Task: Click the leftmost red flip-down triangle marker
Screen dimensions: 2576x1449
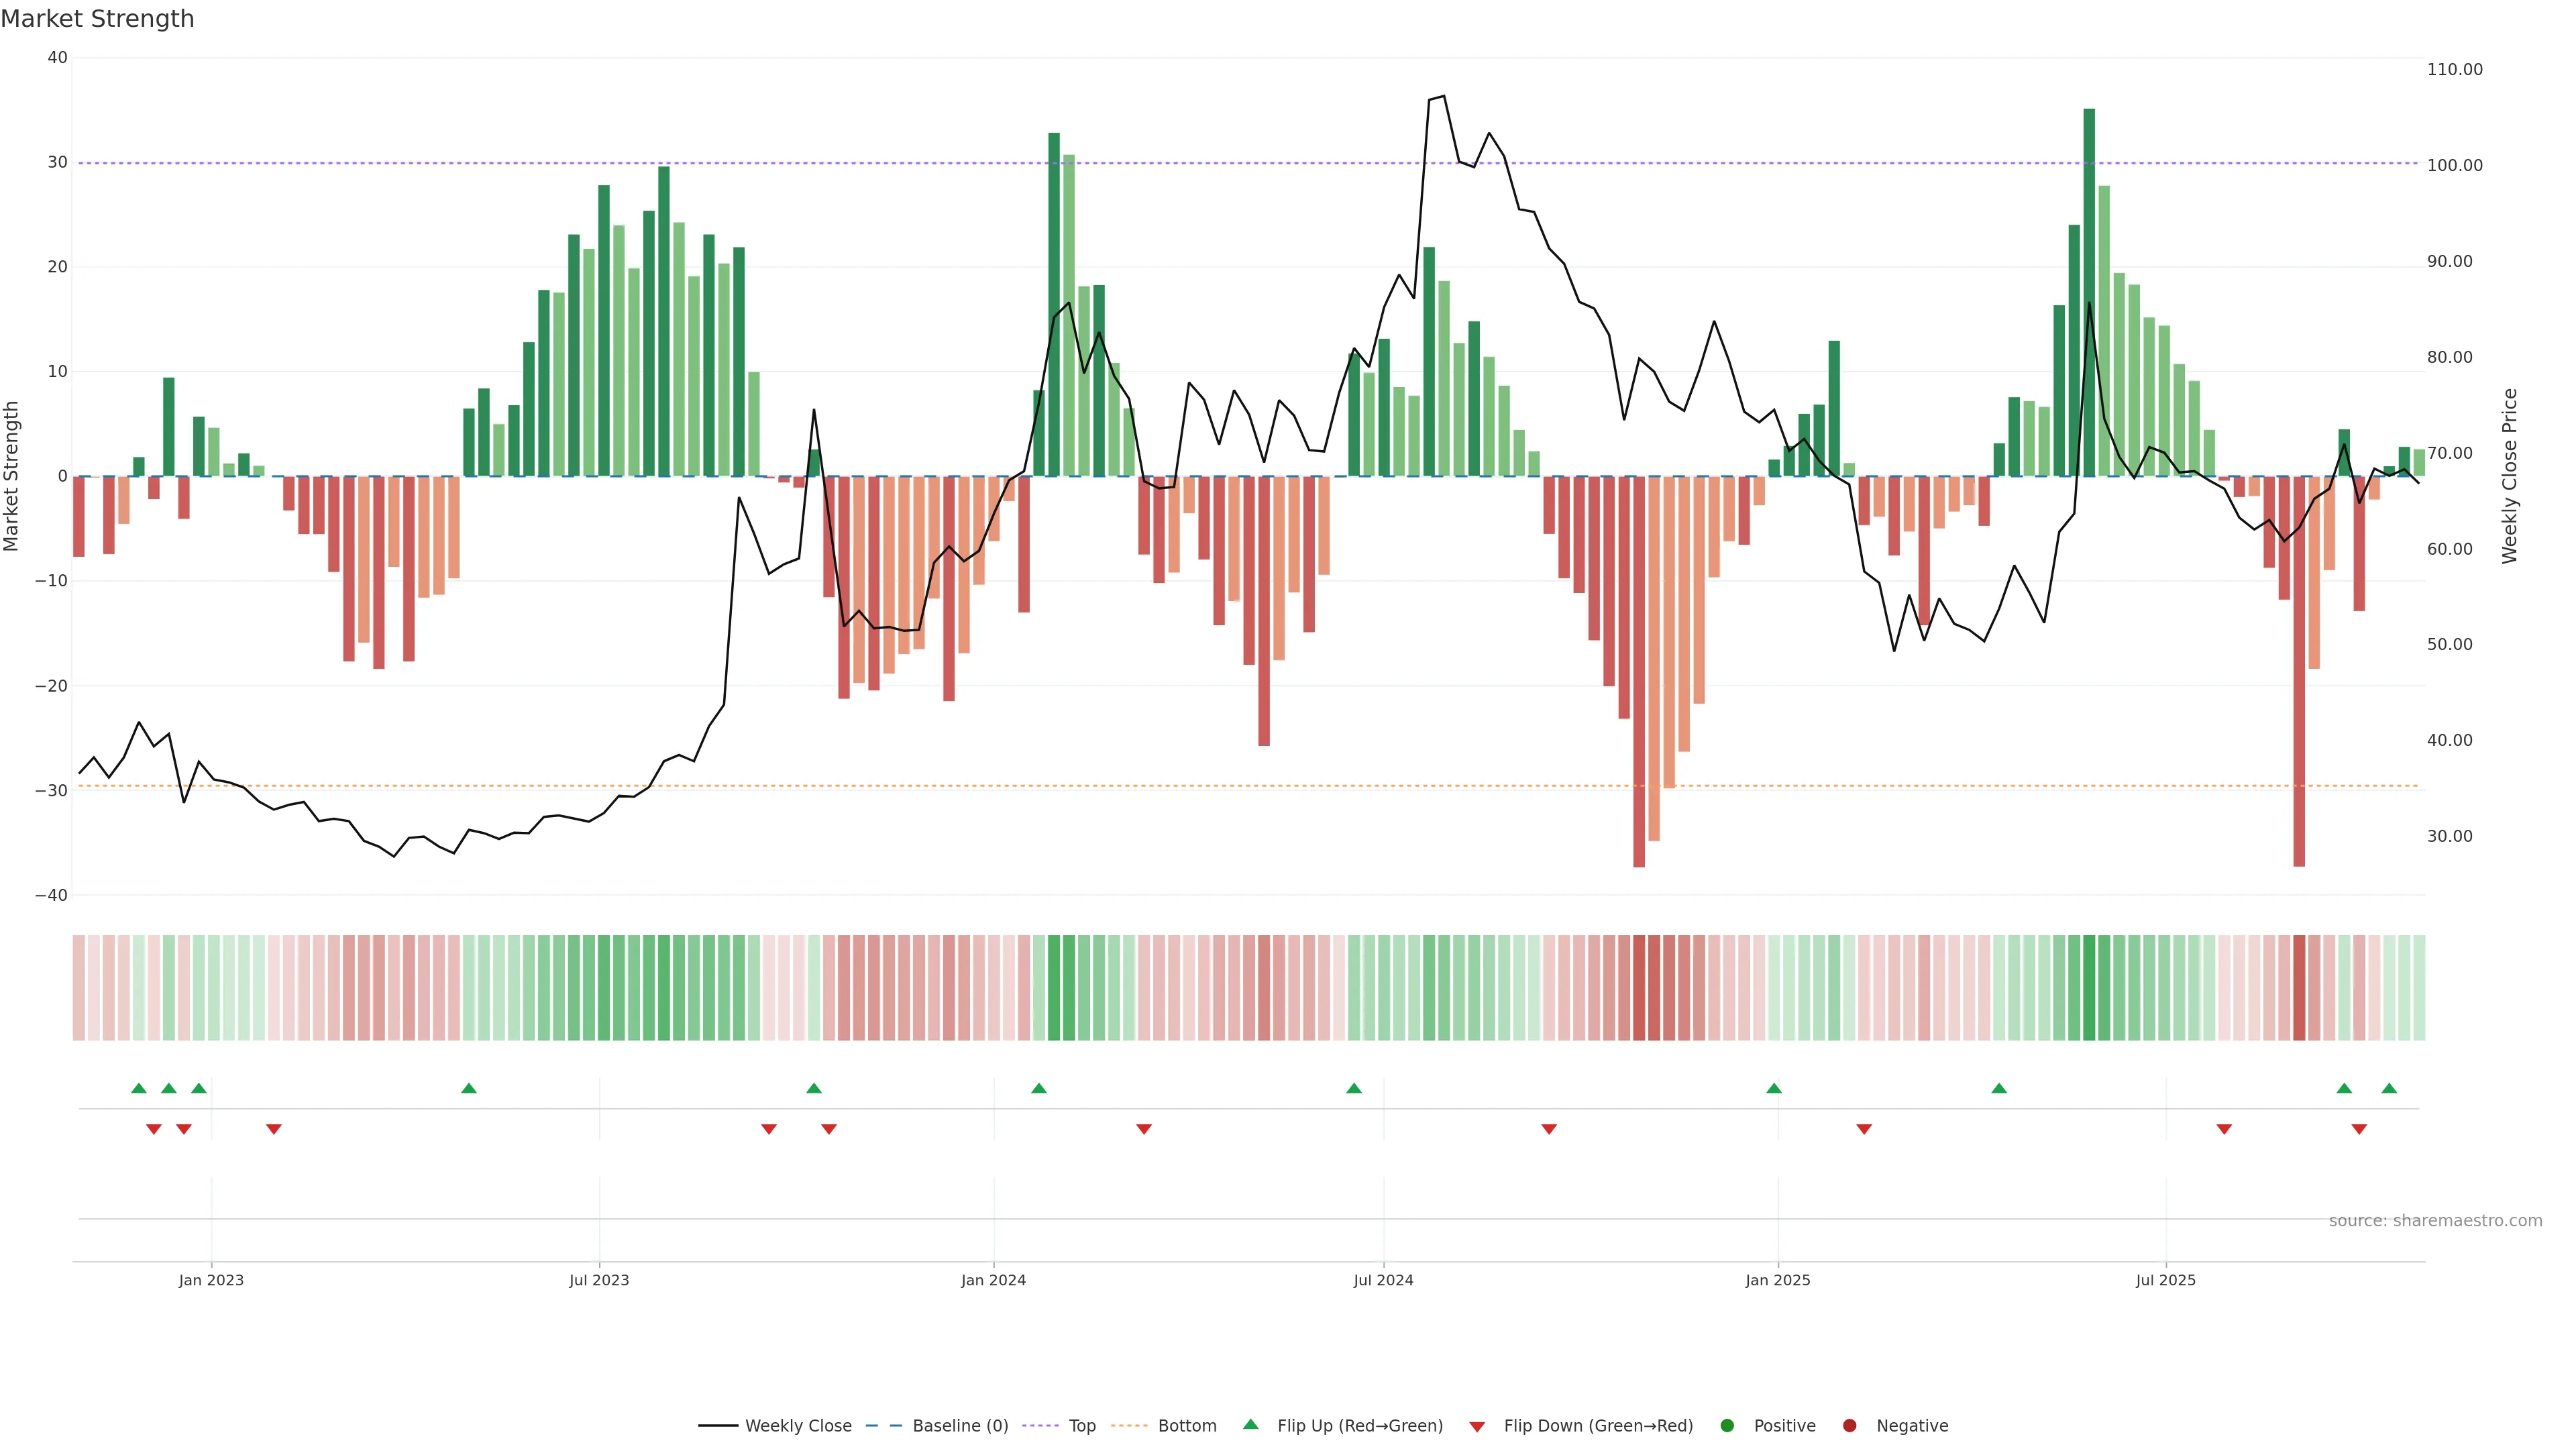Action: click(154, 1129)
